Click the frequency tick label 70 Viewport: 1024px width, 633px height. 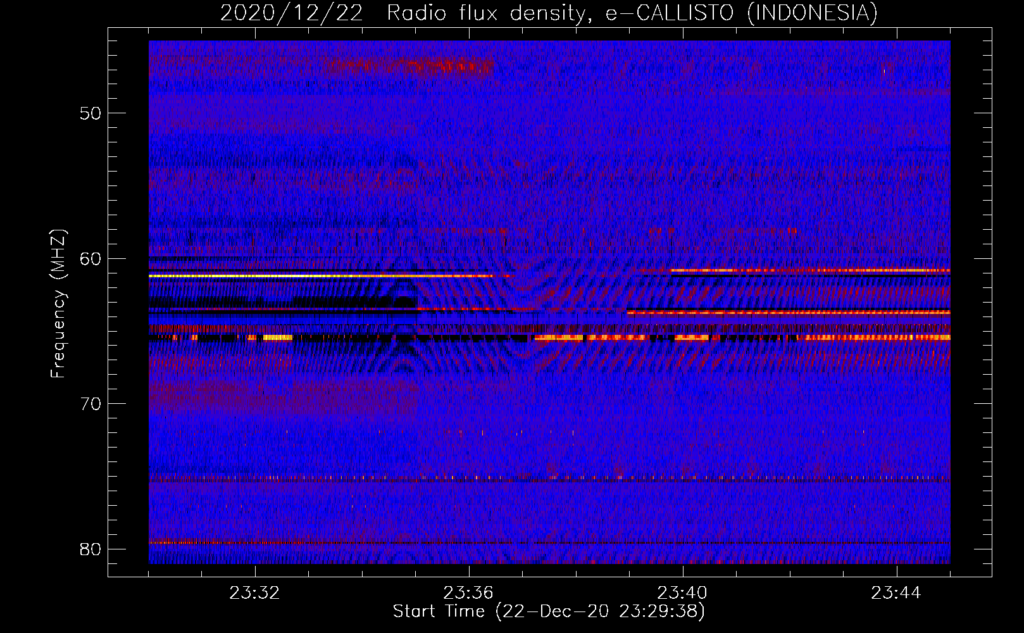91,404
